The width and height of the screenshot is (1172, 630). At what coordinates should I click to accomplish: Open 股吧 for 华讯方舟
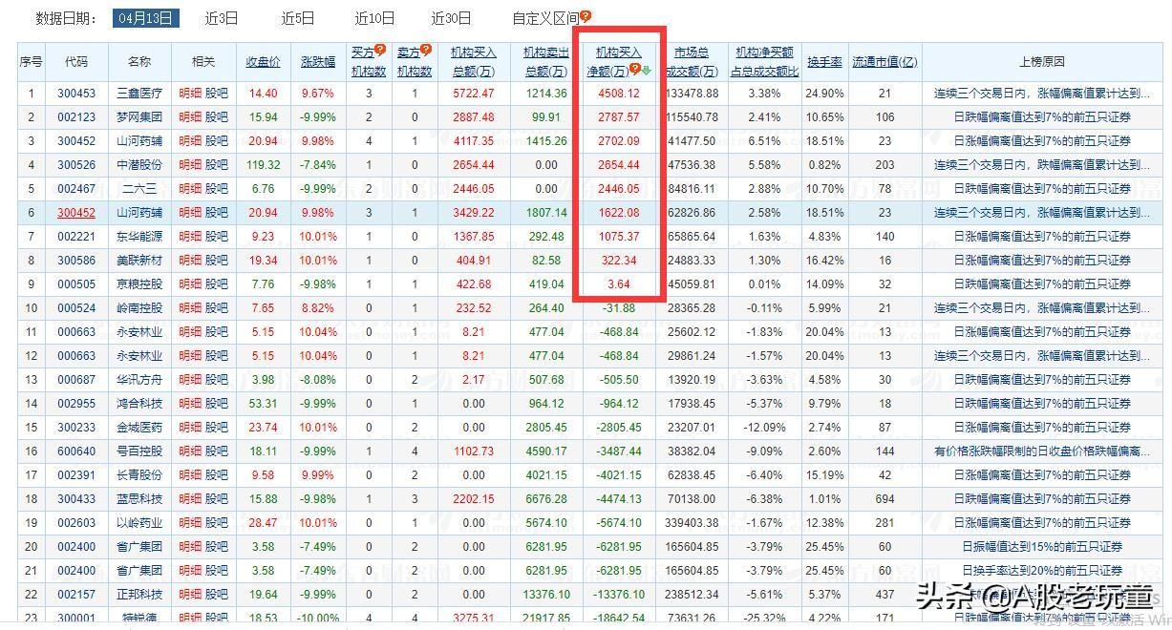coord(217,380)
